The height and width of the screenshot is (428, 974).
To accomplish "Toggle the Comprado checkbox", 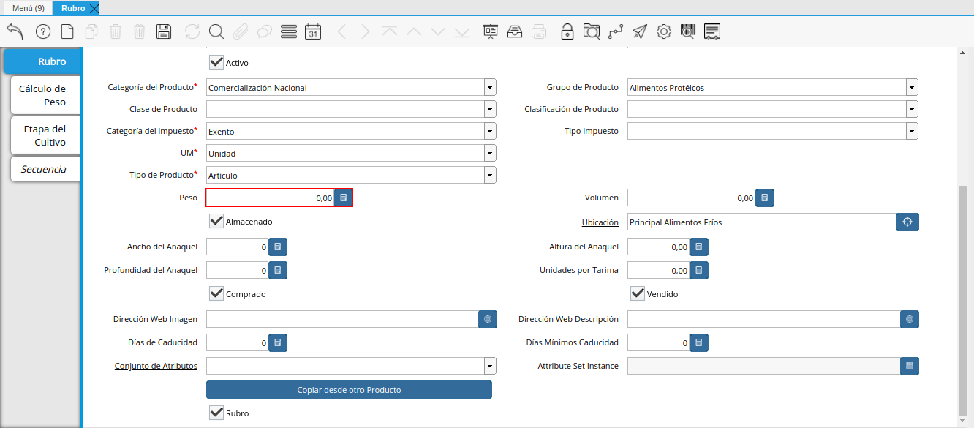I will point(216,294).
